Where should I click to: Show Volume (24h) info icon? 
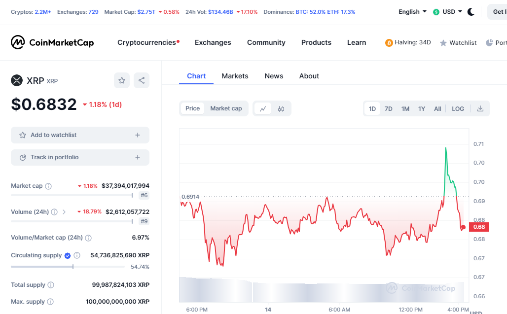click(54, 212)
